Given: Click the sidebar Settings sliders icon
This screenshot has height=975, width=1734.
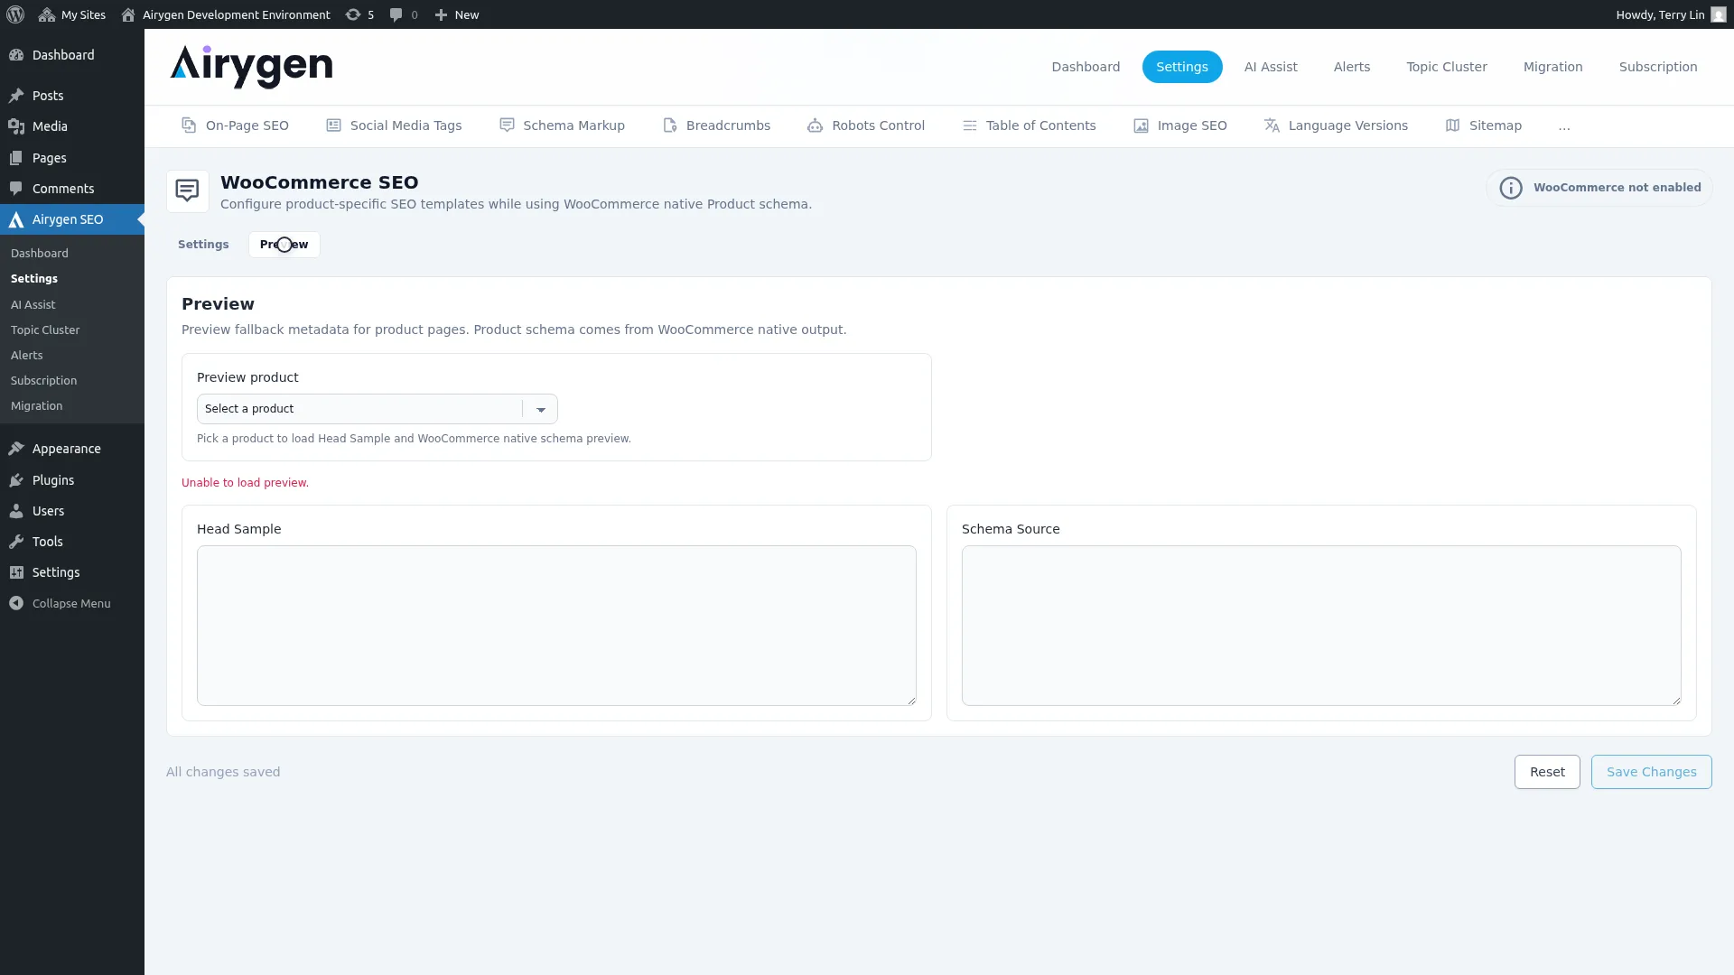Looking at the screenshot, I should click(16, 572).
